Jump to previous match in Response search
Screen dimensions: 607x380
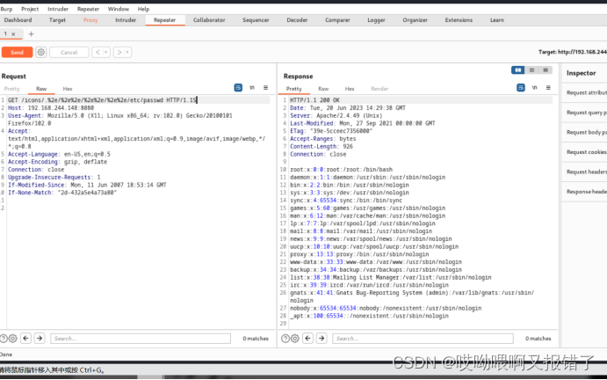(307, 339)
